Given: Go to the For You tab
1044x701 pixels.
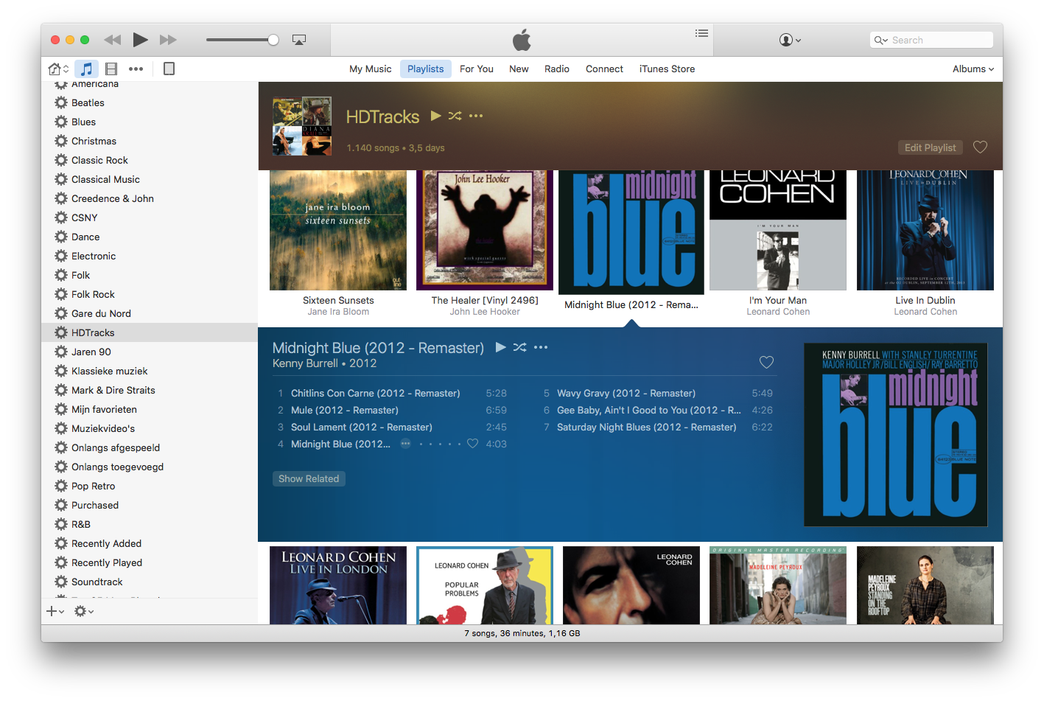Looking at the screenshot, I should (477, 69).
